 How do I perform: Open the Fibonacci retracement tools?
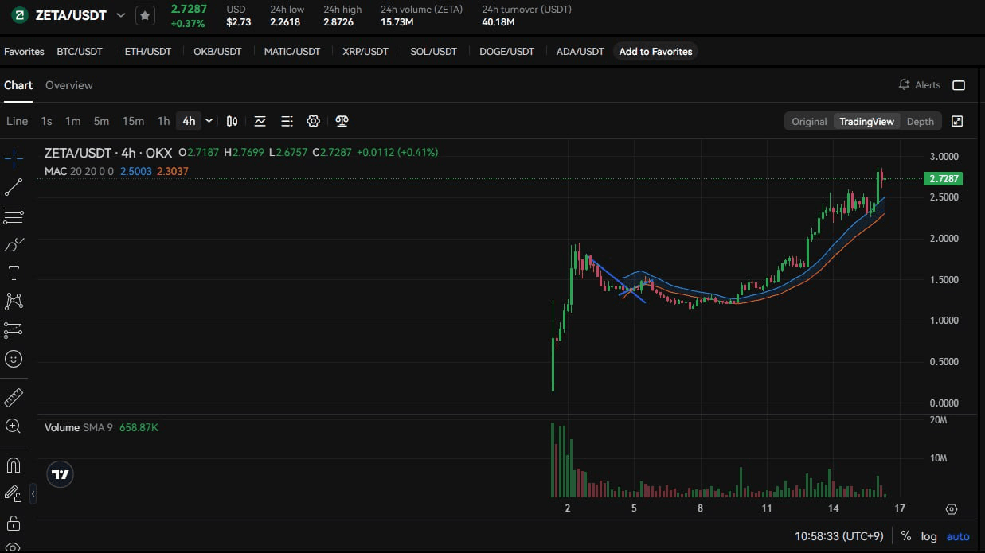coord(14,216)
